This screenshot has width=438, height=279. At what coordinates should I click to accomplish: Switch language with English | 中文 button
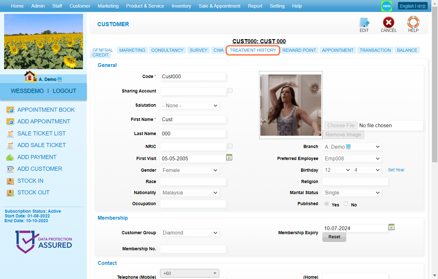coord(413,6)
